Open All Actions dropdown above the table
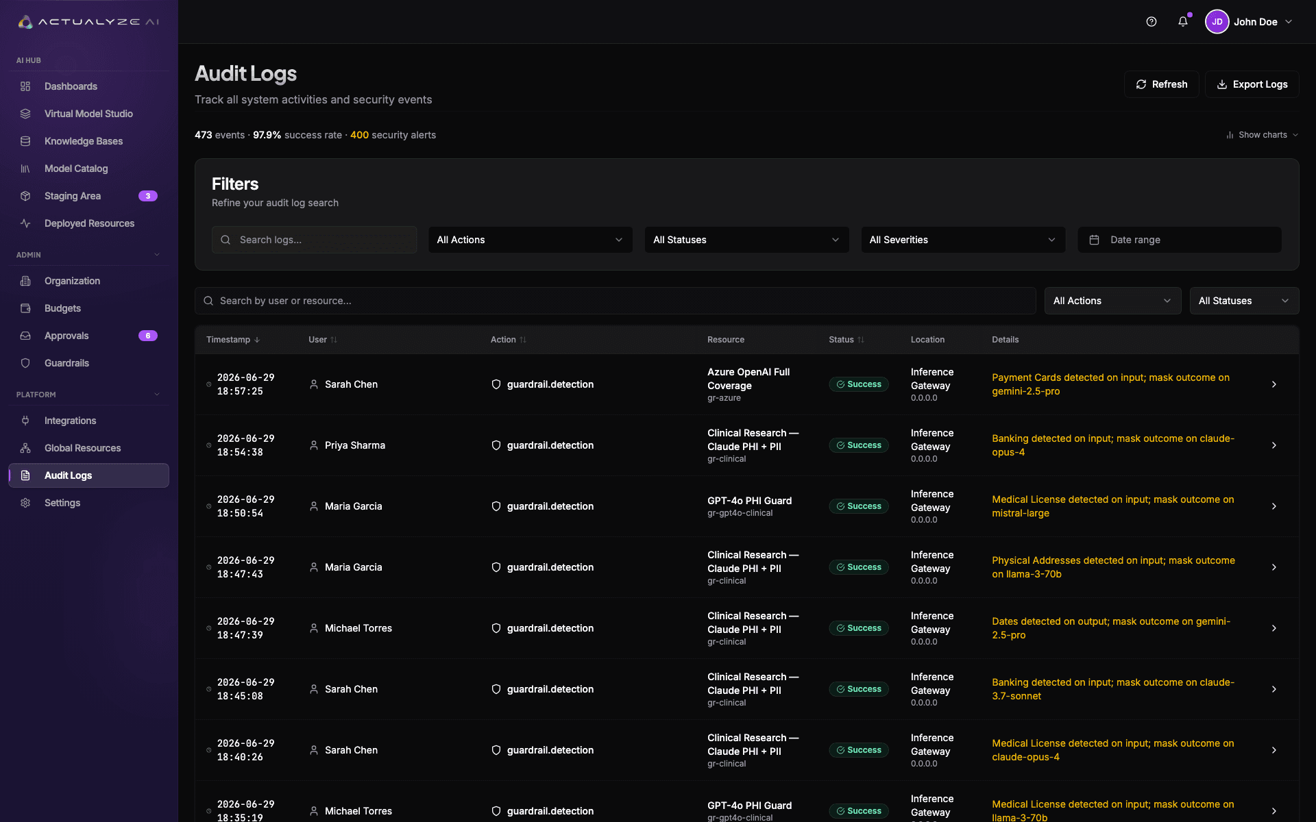1316x822 pixels. click(x=1112, y=301)
